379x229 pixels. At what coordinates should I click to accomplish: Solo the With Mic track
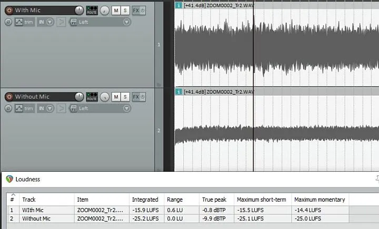[x=125, y=10]
